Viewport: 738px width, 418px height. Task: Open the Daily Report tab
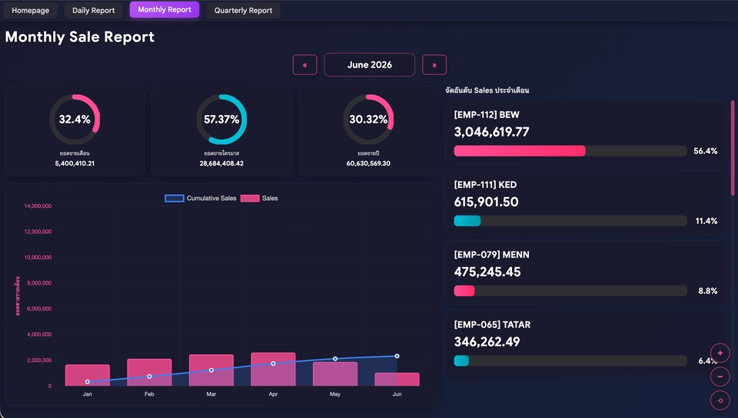[x=93, y=10]
